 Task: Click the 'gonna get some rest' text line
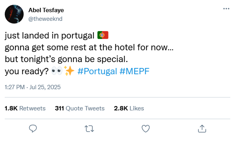(x=89, y=48)
